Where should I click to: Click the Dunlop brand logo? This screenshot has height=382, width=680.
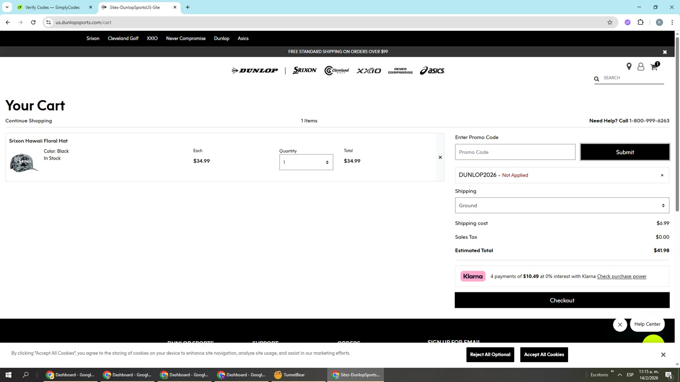(x=255, y=71)
